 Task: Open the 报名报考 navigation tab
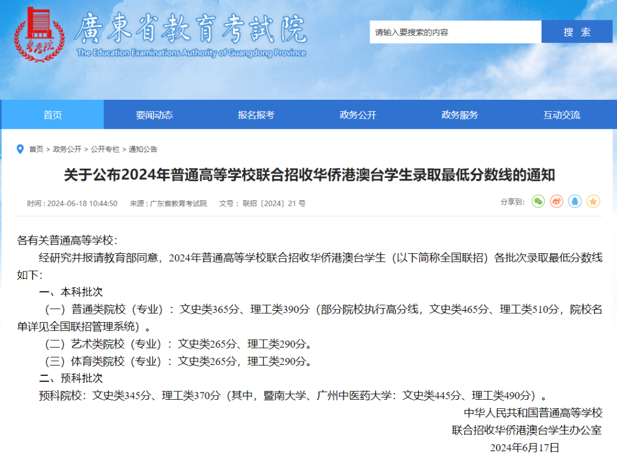click(256, 115)
